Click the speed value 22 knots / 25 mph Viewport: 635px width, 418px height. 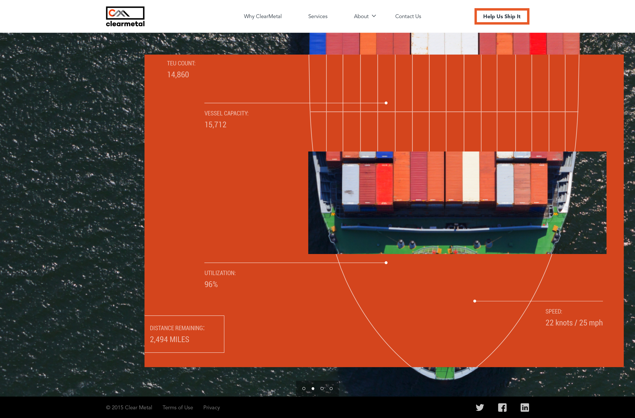574,323
